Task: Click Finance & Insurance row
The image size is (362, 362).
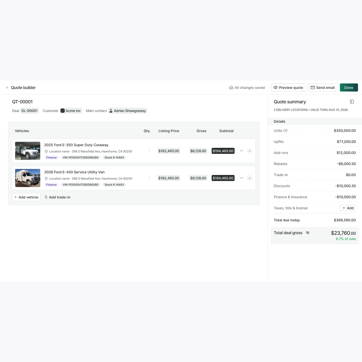Action: (315, 197)
